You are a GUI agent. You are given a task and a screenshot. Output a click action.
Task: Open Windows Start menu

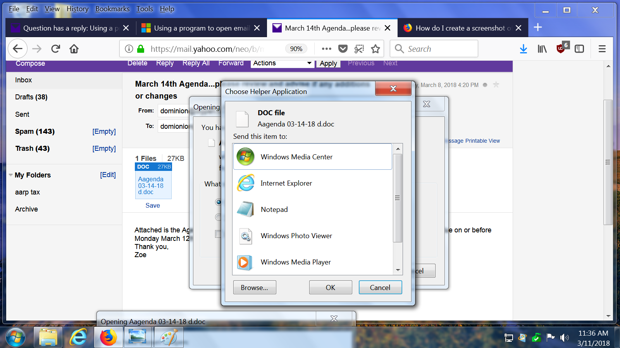point(15,338)
